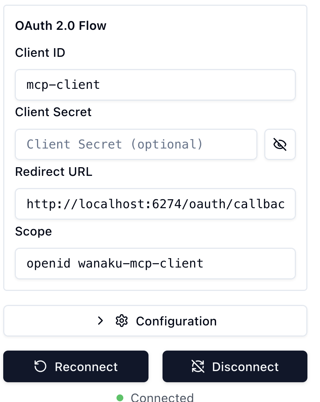Image resolution: width=320 pixels, height=402 pixels.
Task: Click the gear icon next to Configuration
Action: pyautogui.click(x=122, y=321)
